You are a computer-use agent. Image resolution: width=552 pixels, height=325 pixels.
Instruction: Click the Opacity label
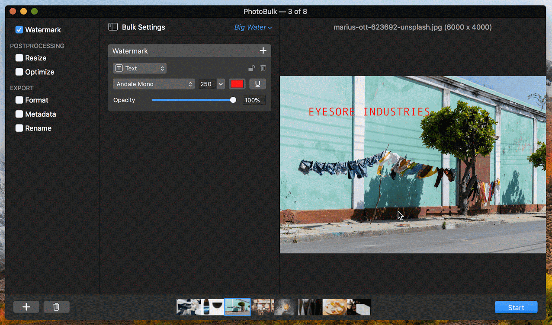(124, 100)
